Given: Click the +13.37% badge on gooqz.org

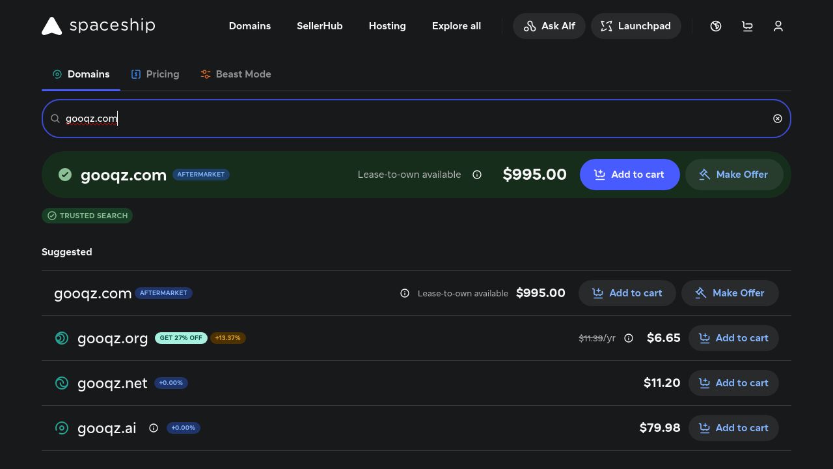Looking at the screenshot, I should tap(228, 338).
